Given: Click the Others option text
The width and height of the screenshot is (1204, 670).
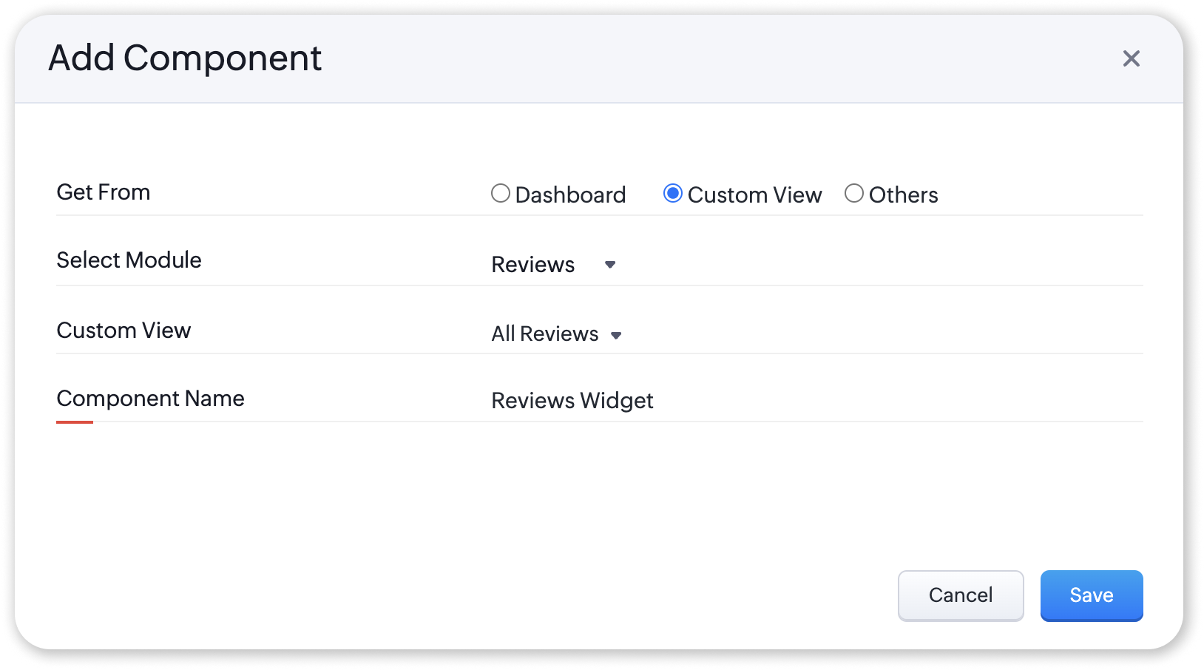Looking at the screenshot, I should 903,195.
